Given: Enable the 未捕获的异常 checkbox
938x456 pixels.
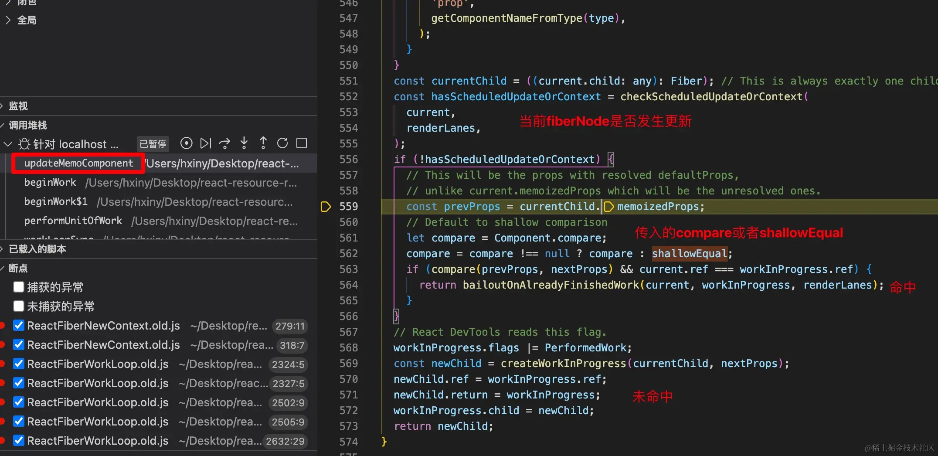Looking at the screenshot, I should 19,306.
